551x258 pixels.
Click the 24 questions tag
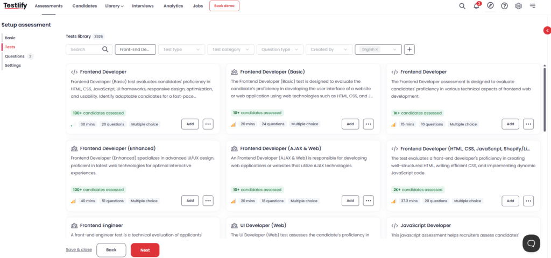click(273, 124)
